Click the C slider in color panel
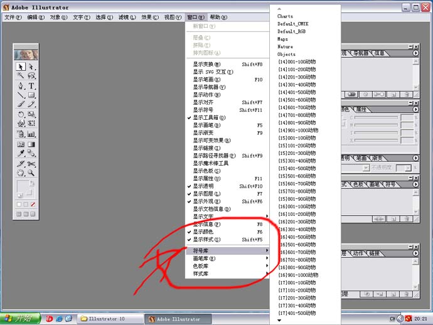The image size is (433, 325). (x=376, y=117)
